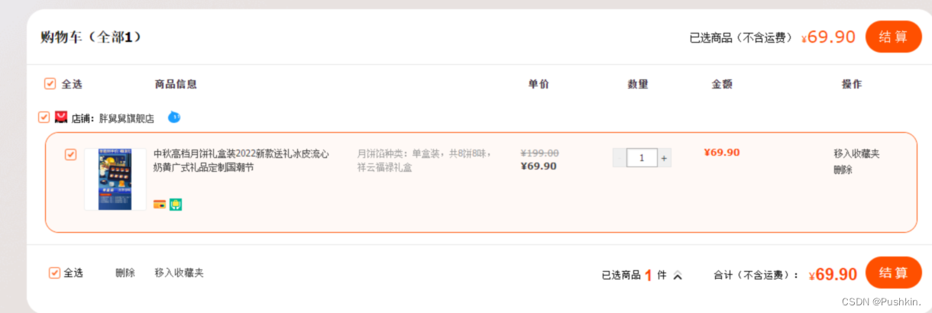Click 删除 under the item operations
The height and width of the screenshot is (313, 932).
pos(843,169)
